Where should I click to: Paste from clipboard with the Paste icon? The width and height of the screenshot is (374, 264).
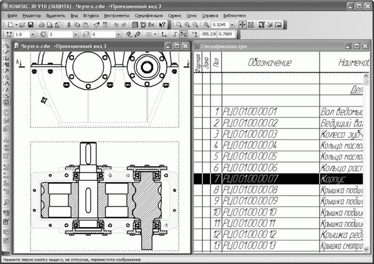click(85, 25)
